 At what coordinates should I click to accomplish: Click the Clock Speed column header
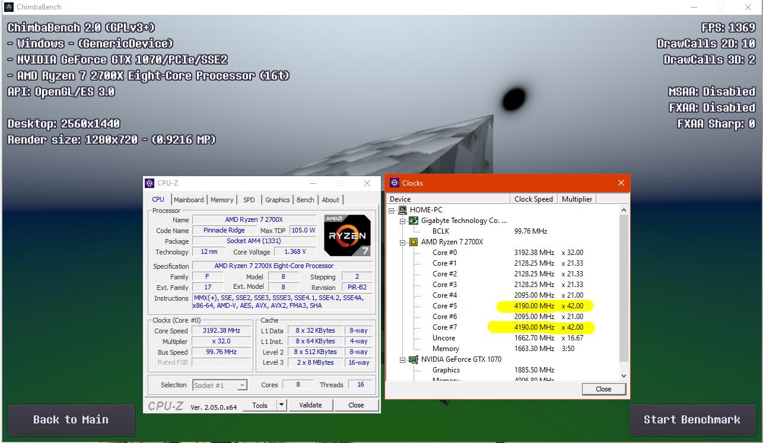tap(533, 199)
